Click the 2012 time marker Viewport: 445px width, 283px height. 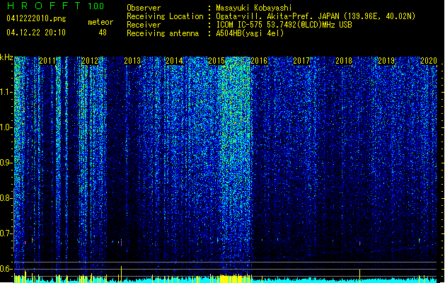[90, 61]
